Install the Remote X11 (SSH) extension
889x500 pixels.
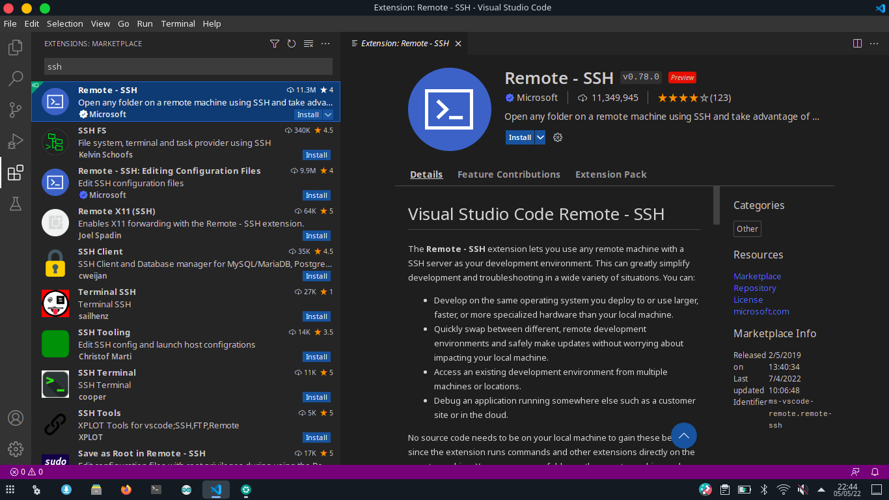[x=316, y=236]
